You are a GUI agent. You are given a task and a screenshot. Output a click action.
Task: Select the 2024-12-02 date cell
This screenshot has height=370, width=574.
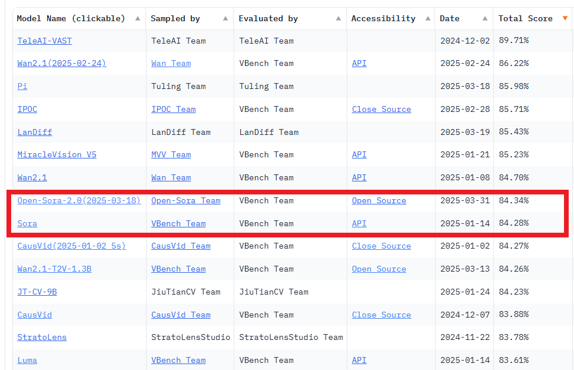pyautogui.click(x=465, y=41)
